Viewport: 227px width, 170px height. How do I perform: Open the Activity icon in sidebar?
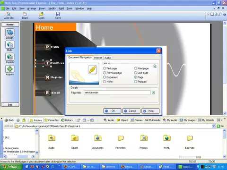[10, 69]
